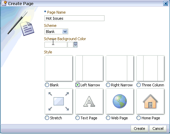Click the background color preview swatch
Viewport: 170px width, 137px height.
tap(70, 45)
